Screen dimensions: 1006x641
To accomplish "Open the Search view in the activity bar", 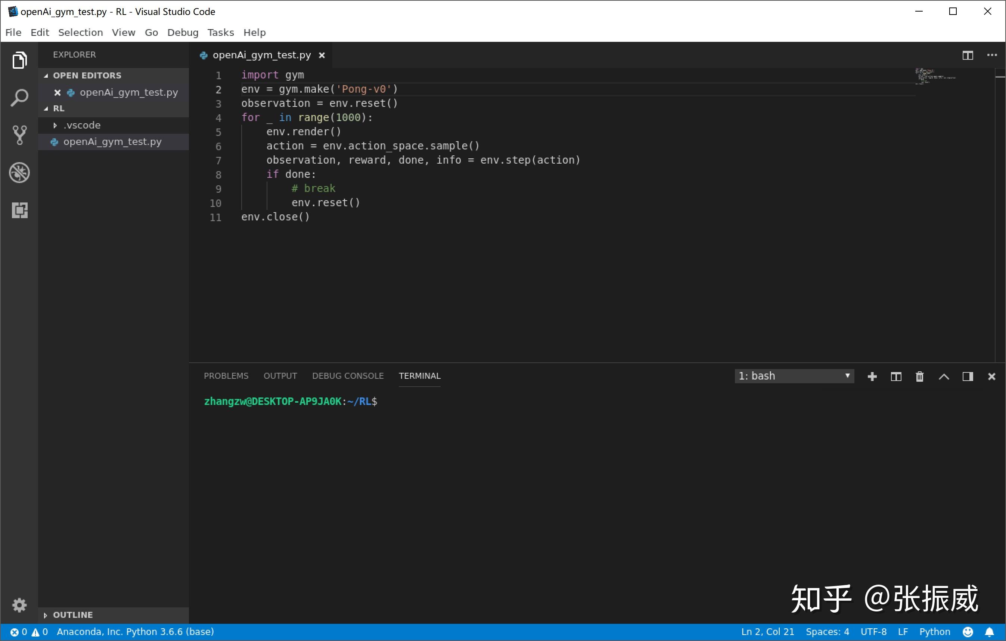I will (19, 98).
